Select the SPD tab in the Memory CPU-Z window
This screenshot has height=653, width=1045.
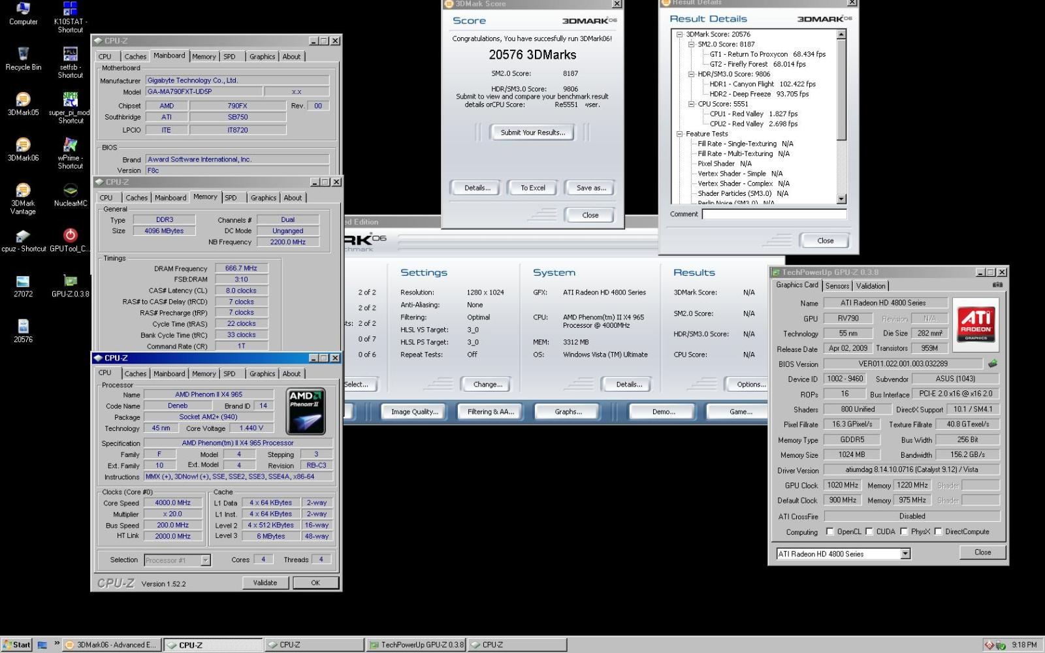[231, 198]
